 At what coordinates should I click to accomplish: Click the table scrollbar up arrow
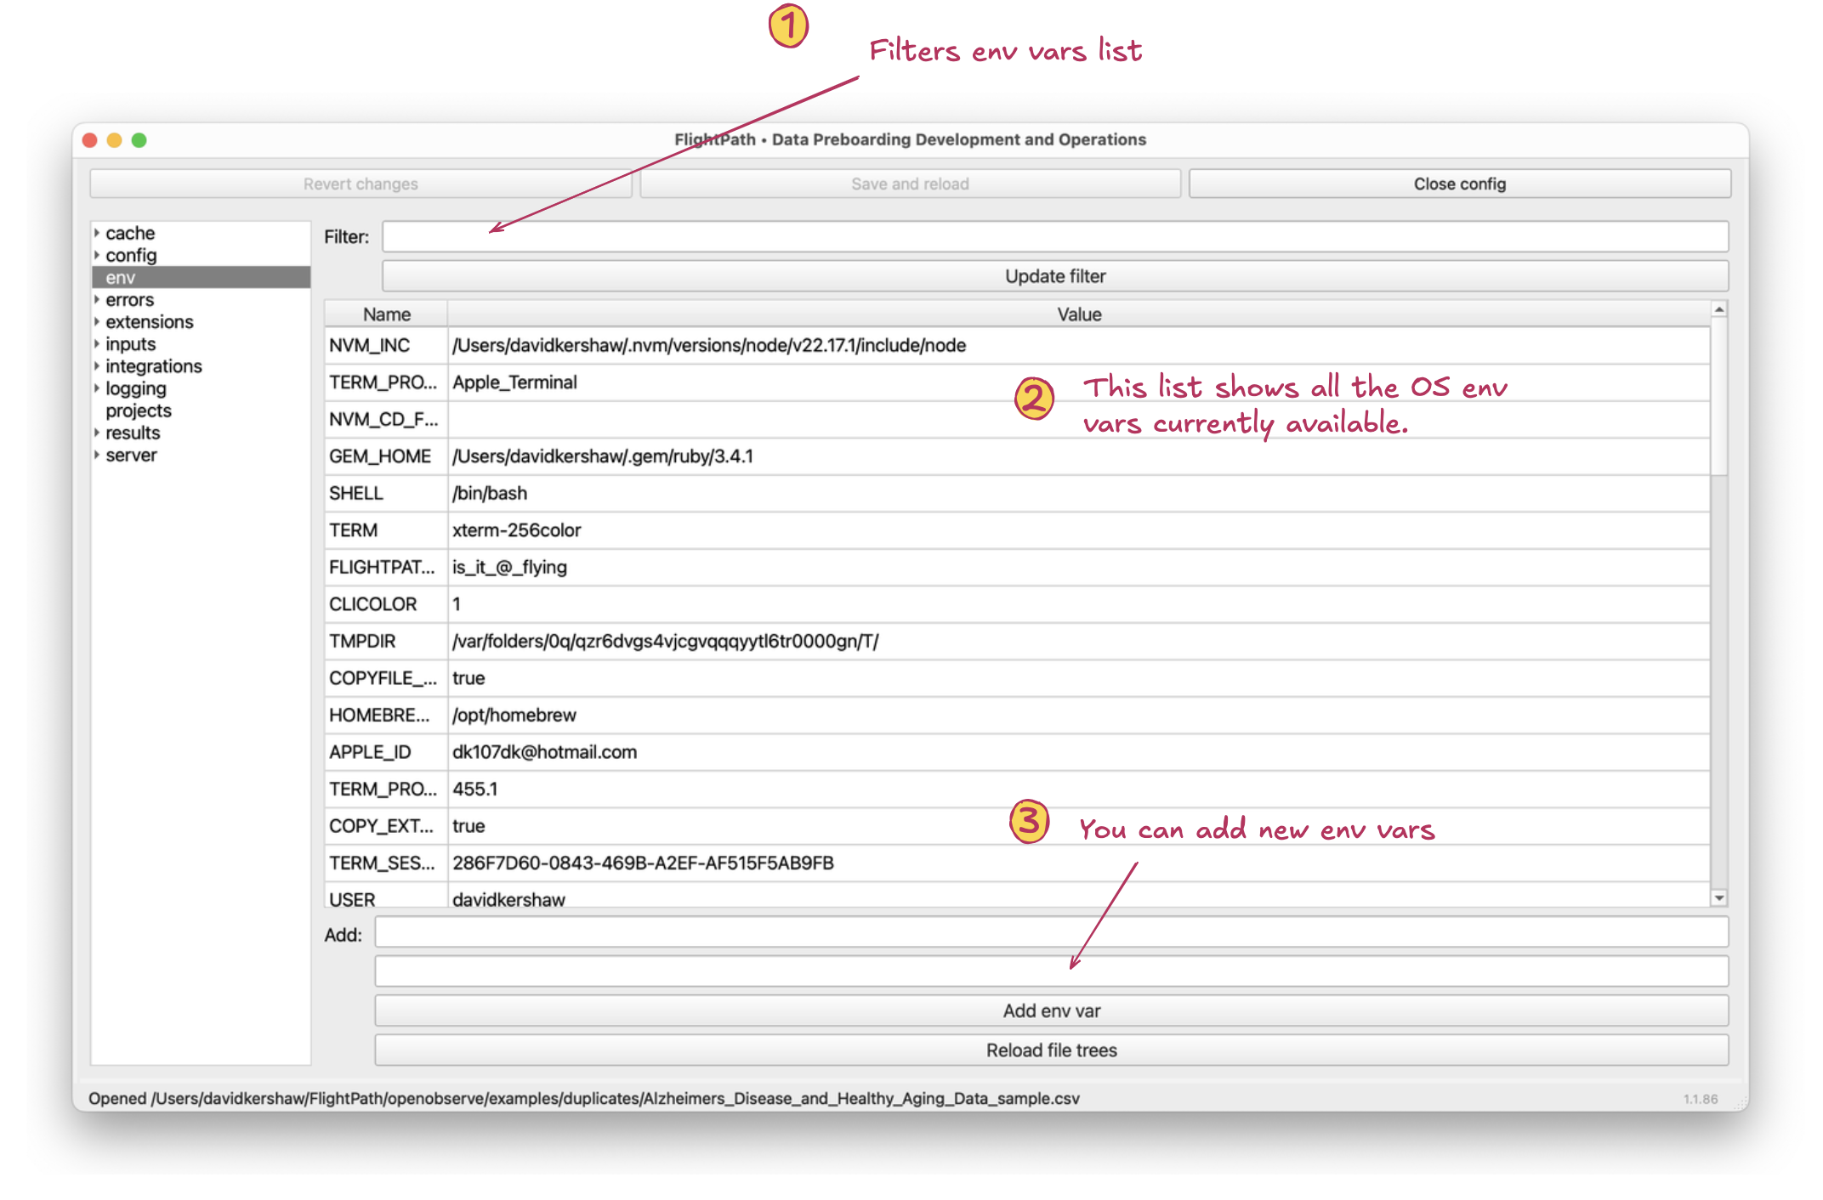point(1718,310)
